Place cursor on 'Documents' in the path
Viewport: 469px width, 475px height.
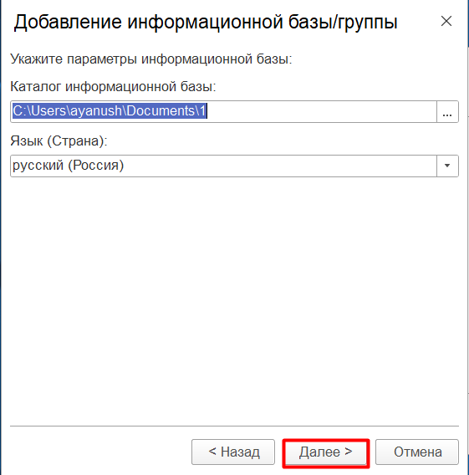161,111
